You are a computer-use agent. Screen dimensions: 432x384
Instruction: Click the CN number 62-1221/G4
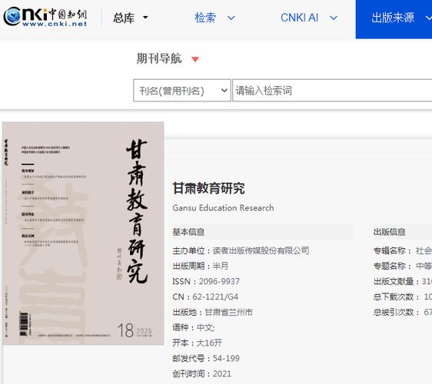pos(215,296)
